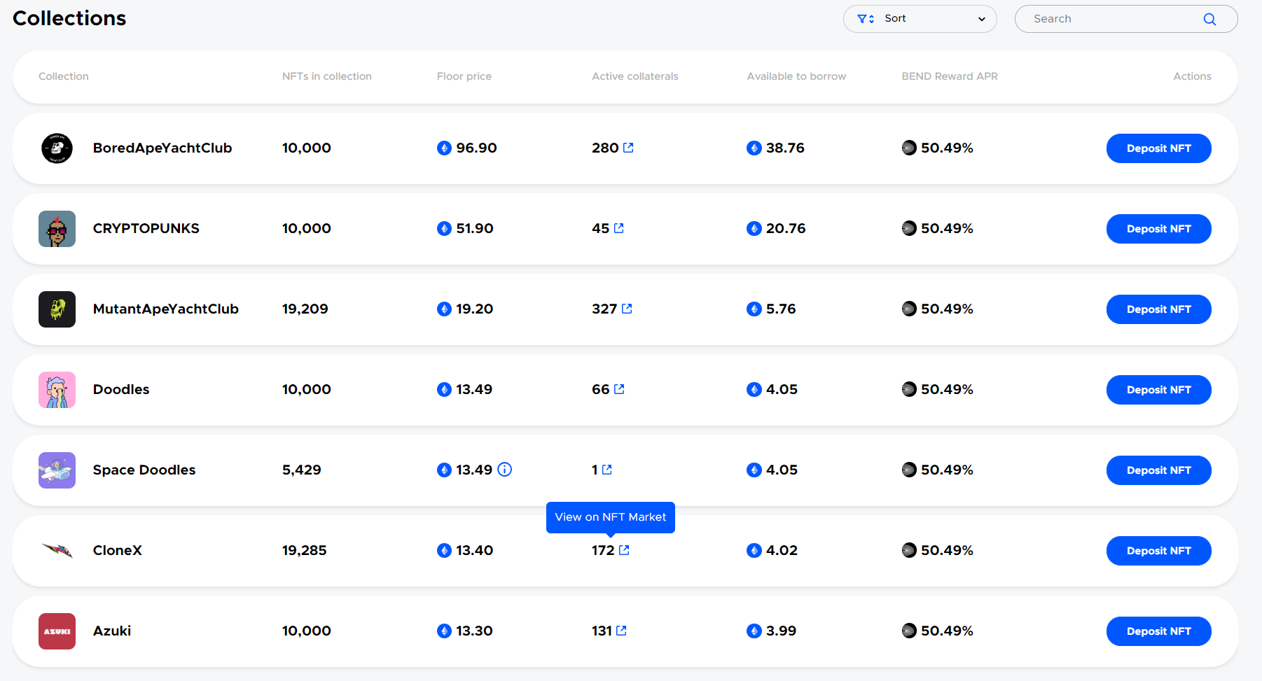Click the MutantApeYachtClub collection name
Image resolution: width=1262 pixels, height=681 pixels.
point(166,309)
